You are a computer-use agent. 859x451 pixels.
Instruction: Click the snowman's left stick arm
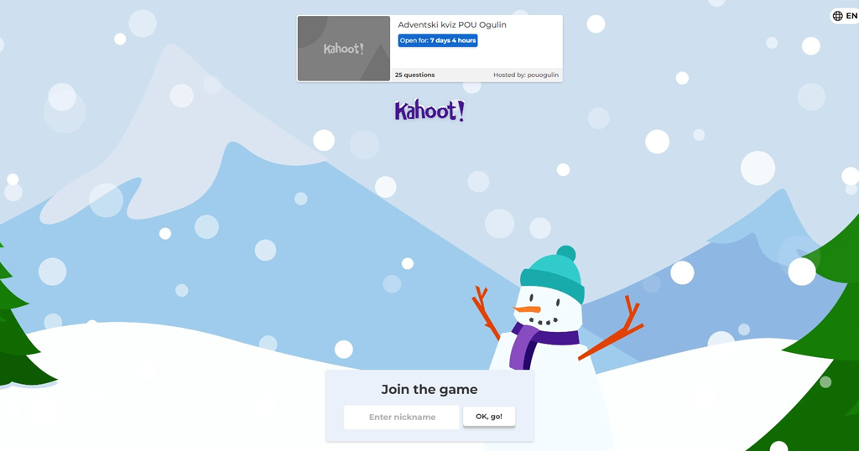click(x=486, y=313)
